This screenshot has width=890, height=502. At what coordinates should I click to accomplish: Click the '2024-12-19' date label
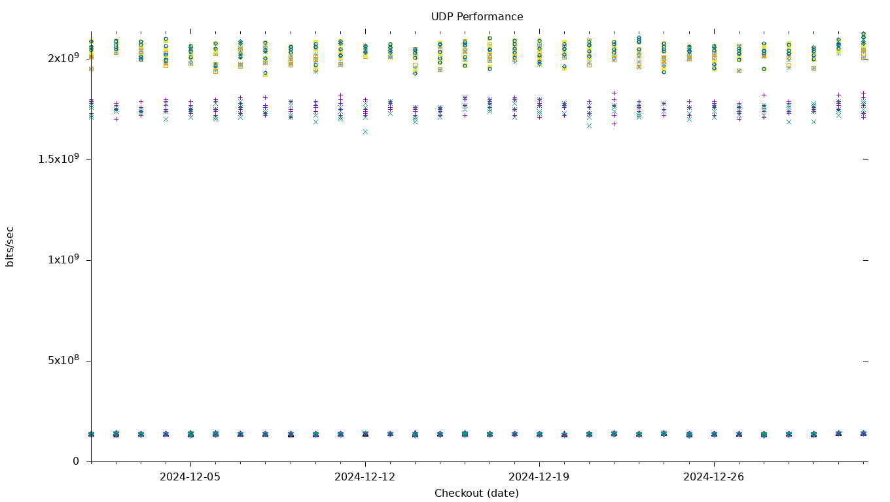539,477
